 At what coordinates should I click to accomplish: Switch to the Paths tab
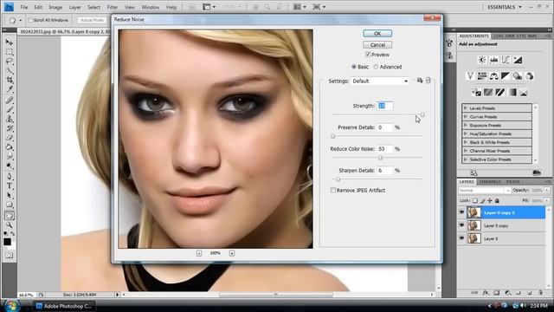512,181
